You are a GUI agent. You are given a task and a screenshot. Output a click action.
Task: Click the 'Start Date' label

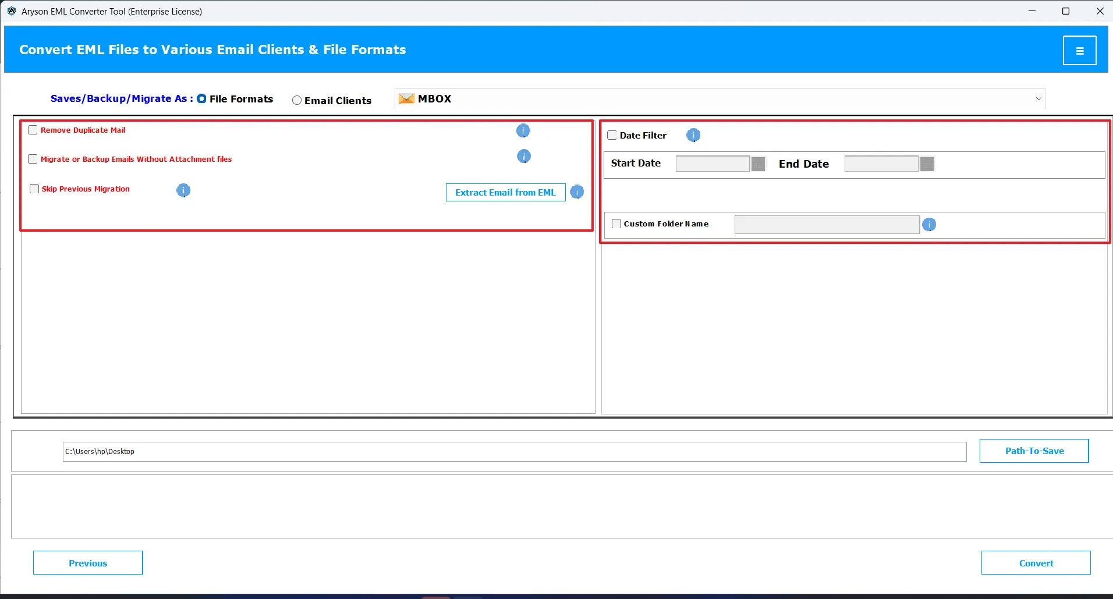point(636,163)
